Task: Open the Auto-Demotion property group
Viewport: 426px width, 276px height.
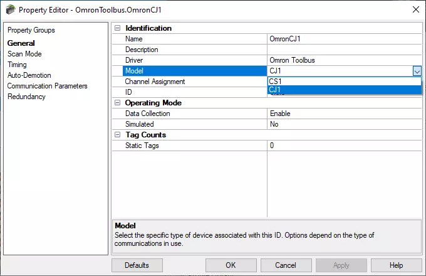Action: tap(29, 75)
